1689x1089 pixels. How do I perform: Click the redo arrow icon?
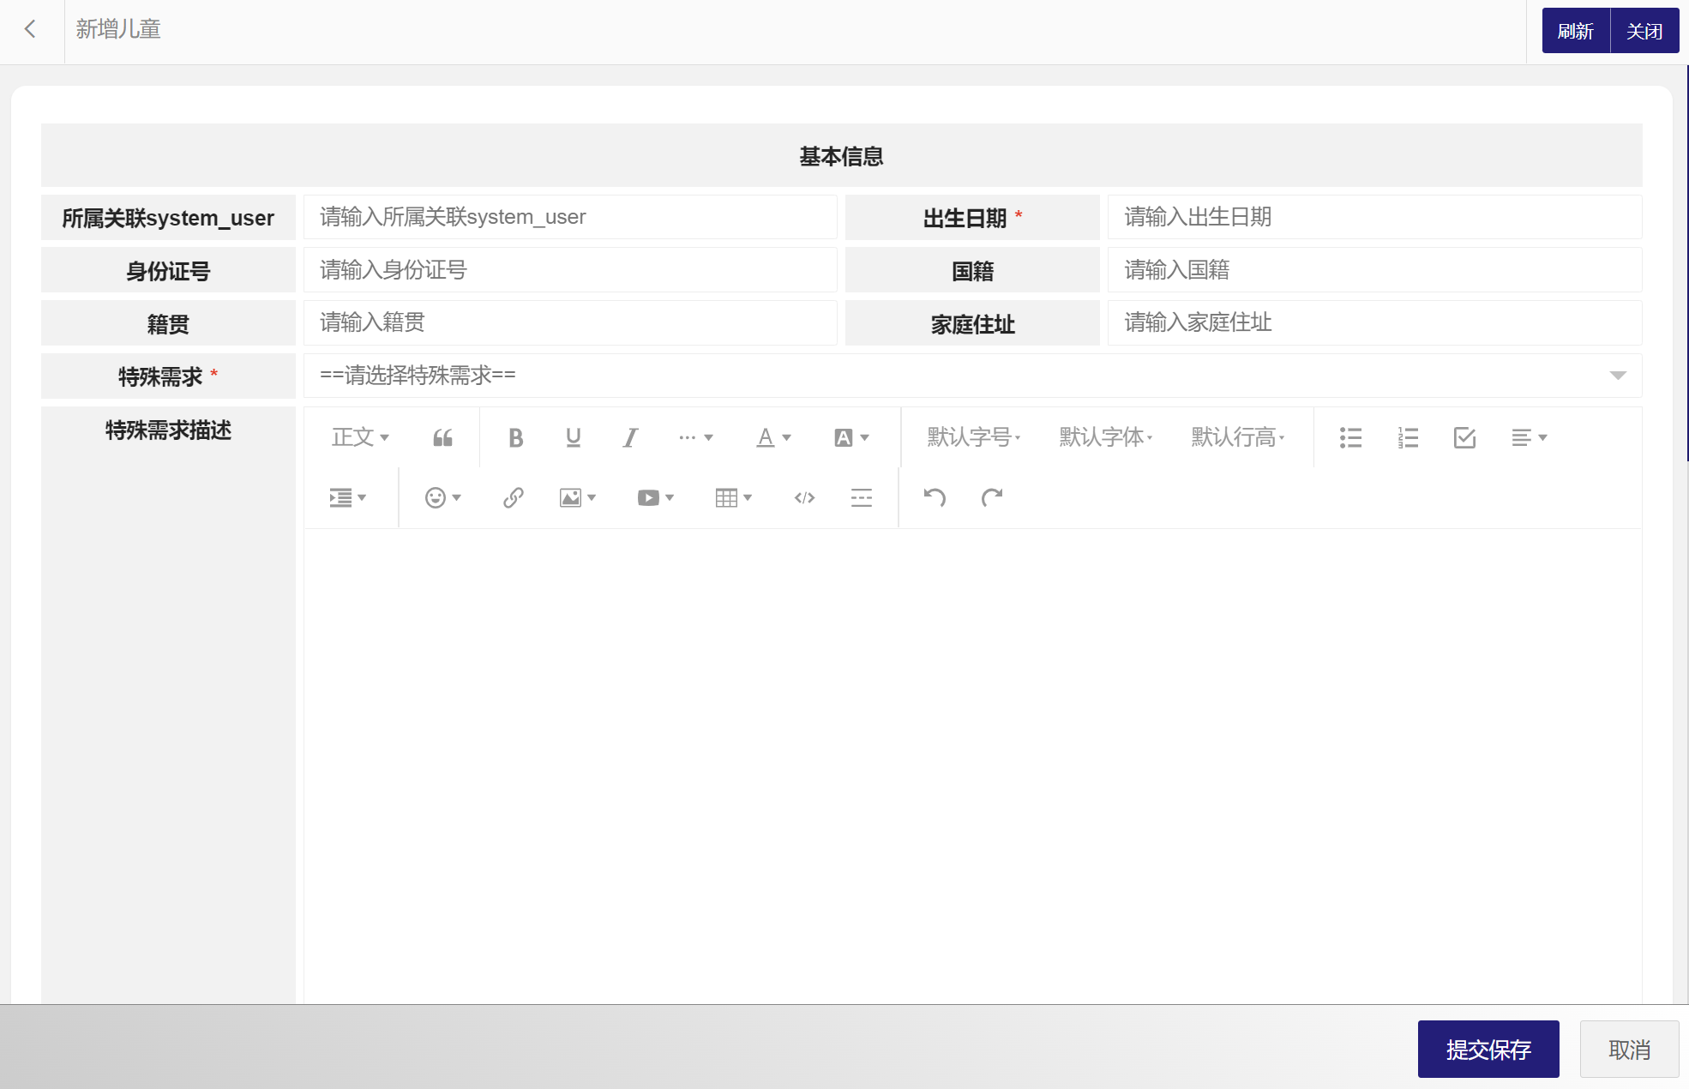[992, 498]
